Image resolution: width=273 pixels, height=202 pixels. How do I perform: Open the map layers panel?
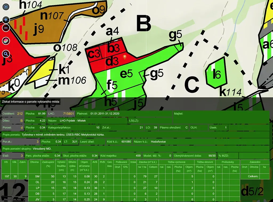click(x=6, y=41)
